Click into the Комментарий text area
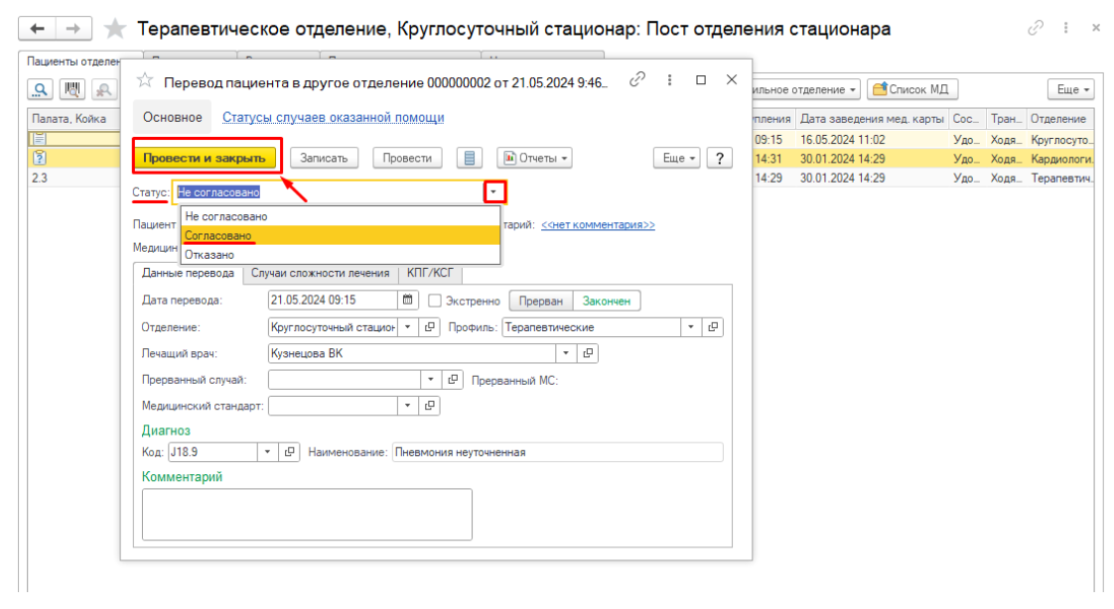 point(307,514)
